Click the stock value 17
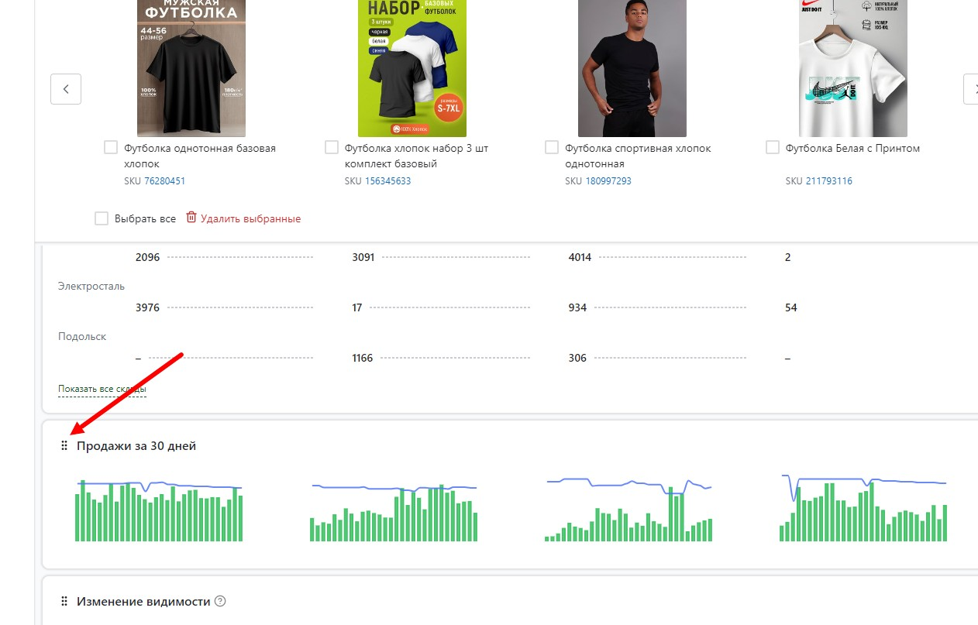This screenshot has width=978, height=625. [357, 307]
